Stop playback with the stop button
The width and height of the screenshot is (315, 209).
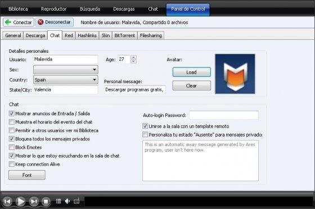pyautogui.click(x=46, y=201)
